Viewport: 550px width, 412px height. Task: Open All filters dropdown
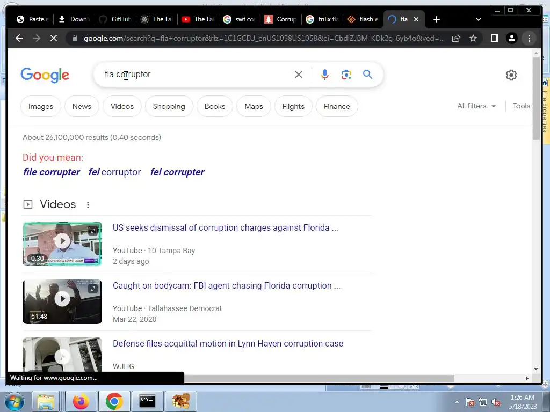tap(476, 106)
